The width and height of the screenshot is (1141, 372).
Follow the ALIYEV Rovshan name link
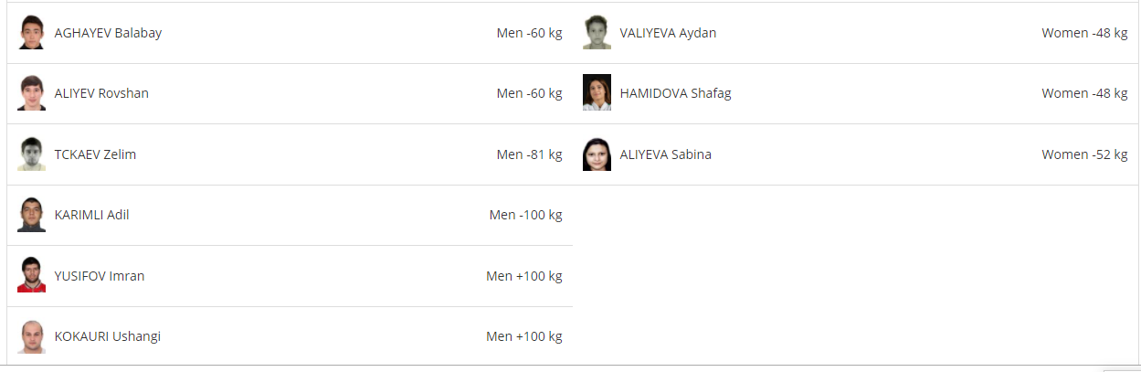[x=101, y=93]
